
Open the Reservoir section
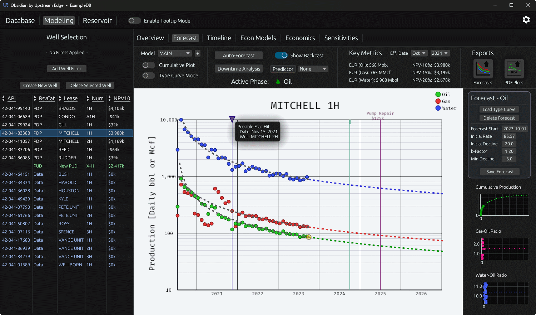click(x=97, y=20)
